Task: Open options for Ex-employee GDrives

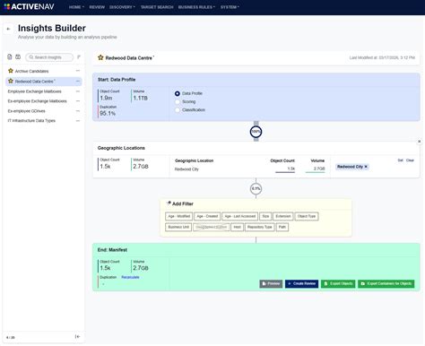Action: point(78,111)
